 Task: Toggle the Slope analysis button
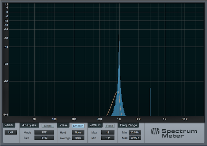pos(48,126)
